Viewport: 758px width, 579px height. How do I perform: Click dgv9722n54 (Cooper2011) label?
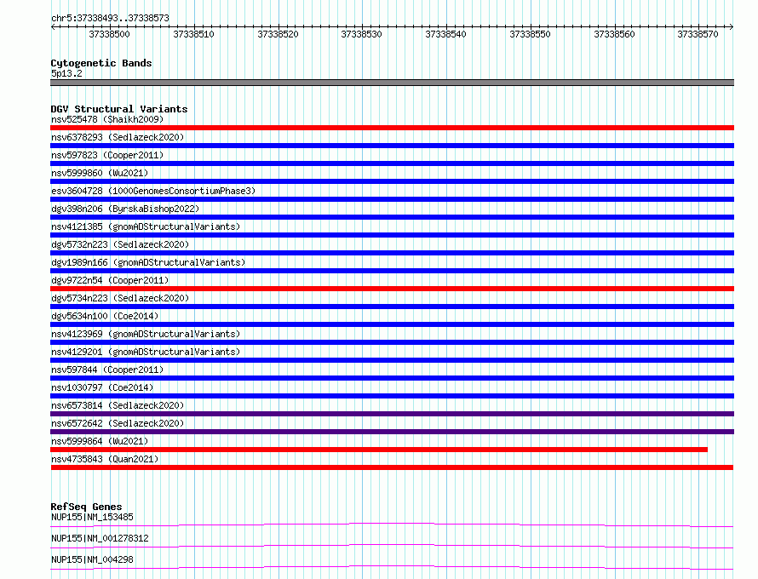[110, 280]
